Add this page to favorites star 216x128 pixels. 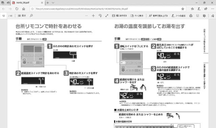click(183, 9)
